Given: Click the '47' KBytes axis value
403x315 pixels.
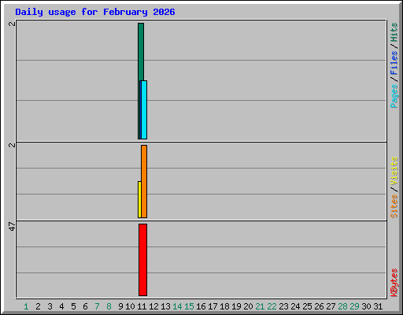Looking at the screenshot, I should [x=12, y=227].
